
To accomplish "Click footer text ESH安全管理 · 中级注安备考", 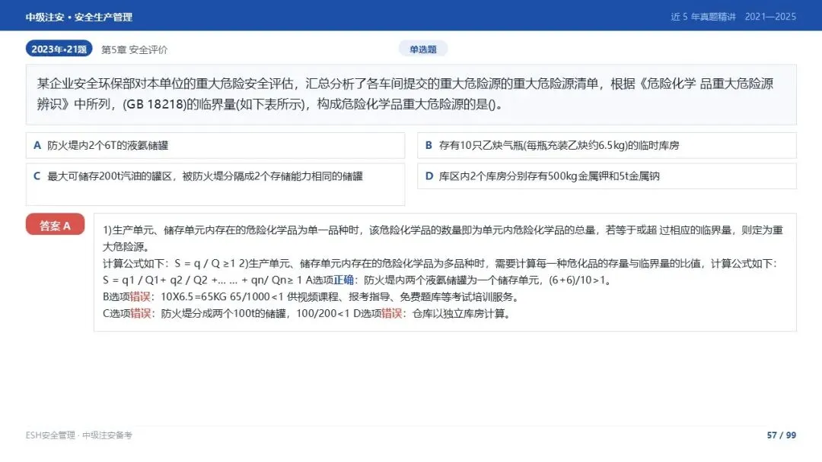I will click(x=78, y=435).
